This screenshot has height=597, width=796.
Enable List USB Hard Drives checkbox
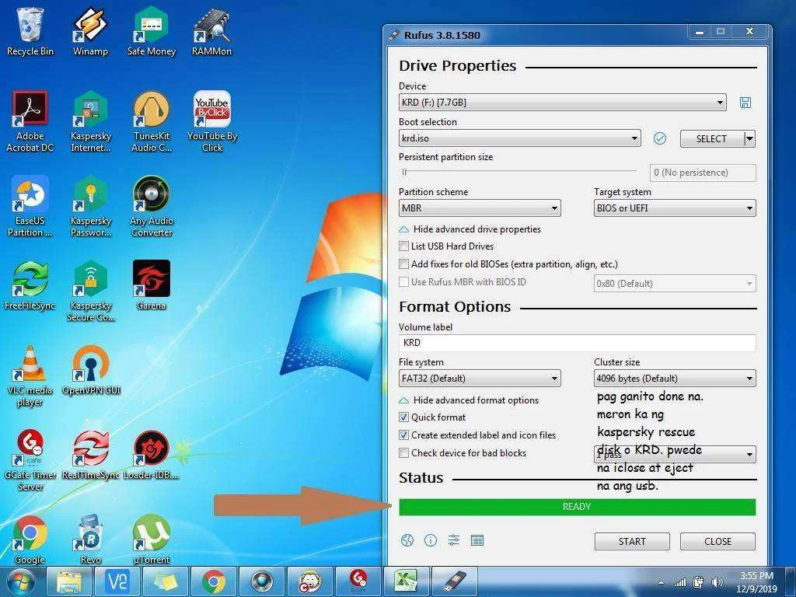[404, 246]
